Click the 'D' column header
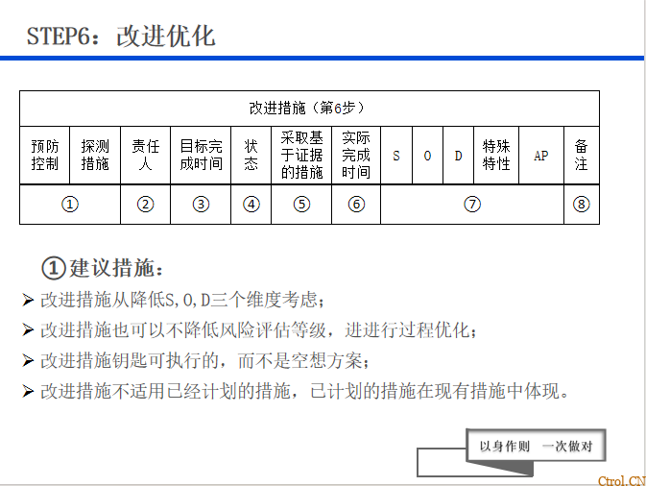This screenshot has height=486, width=646. click(x=458, y=155)
